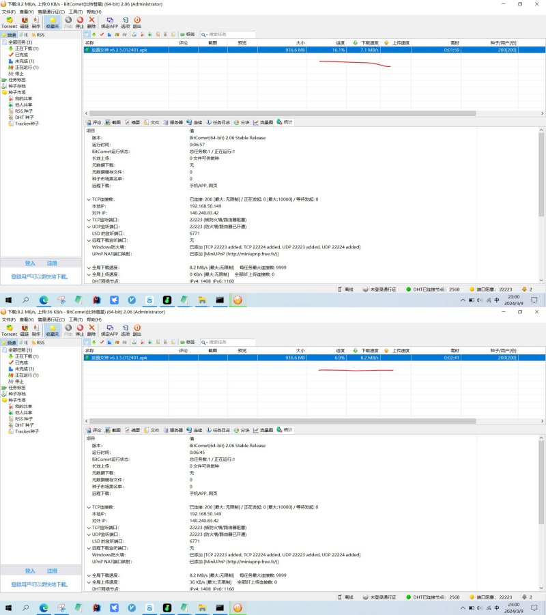Select 正在下载 (1) in the 6.9% window

(23, 356)
